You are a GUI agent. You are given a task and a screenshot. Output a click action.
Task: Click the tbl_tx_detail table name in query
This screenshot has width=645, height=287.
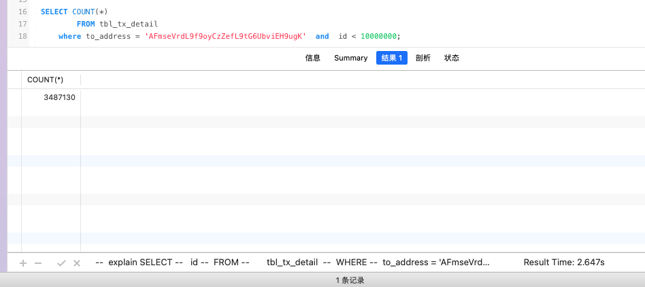pyautogui.click(x=129, y=24)
